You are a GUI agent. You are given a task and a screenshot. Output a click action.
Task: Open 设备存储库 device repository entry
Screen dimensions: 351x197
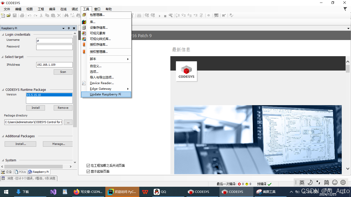(x=106, y=28)
